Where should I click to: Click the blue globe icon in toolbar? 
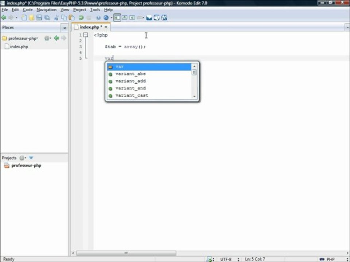coord(106,17)
